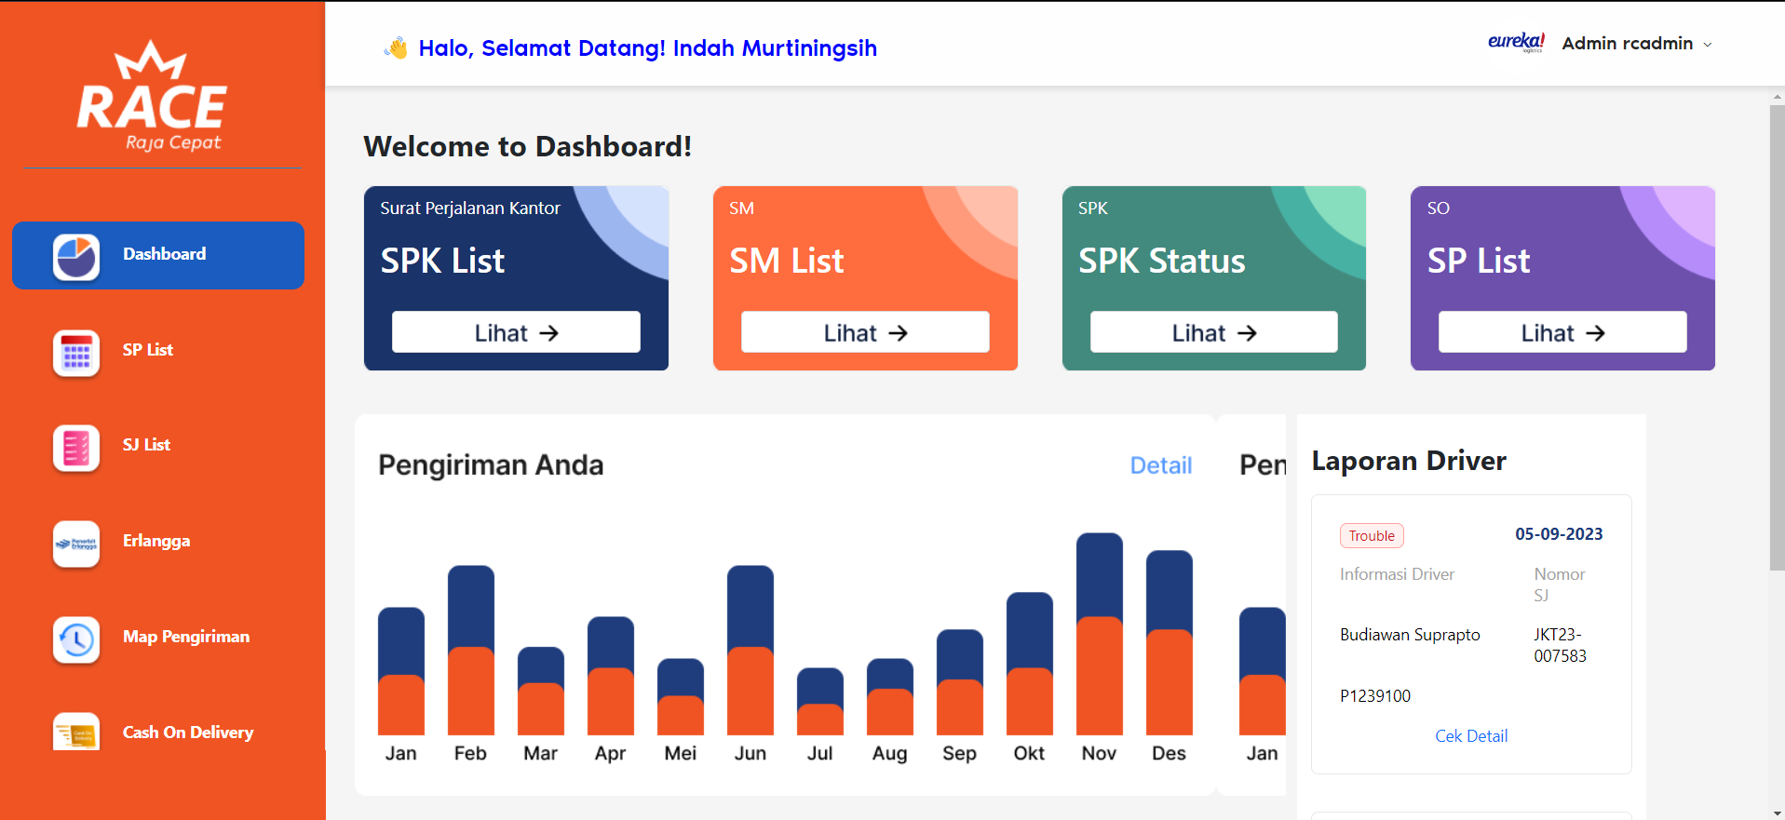Expand the Admin rcadmin dropdown chevron
Viewport: 1785px width, 820px height.
[x=1708, y=45]
